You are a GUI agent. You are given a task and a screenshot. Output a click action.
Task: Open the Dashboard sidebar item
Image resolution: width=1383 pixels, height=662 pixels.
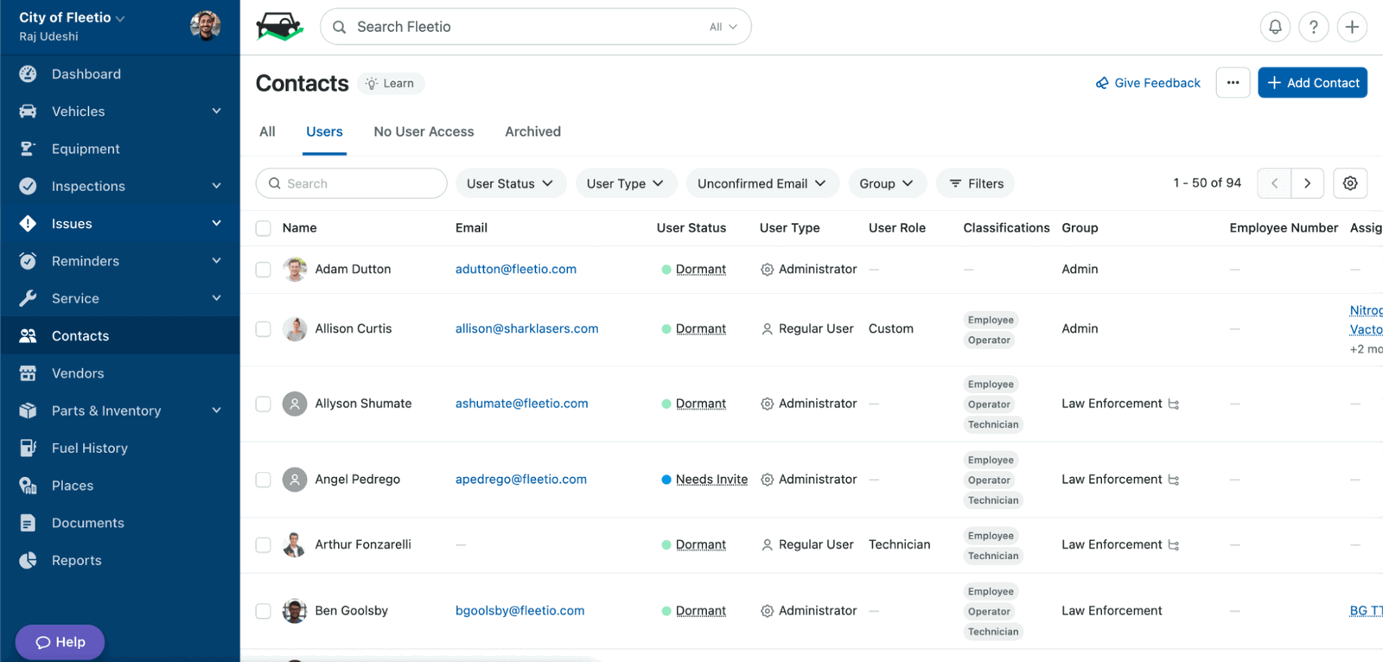coord(119,74)
